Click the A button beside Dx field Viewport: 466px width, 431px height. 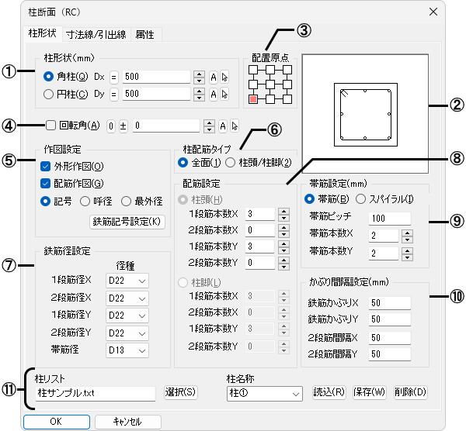point(214,77)
